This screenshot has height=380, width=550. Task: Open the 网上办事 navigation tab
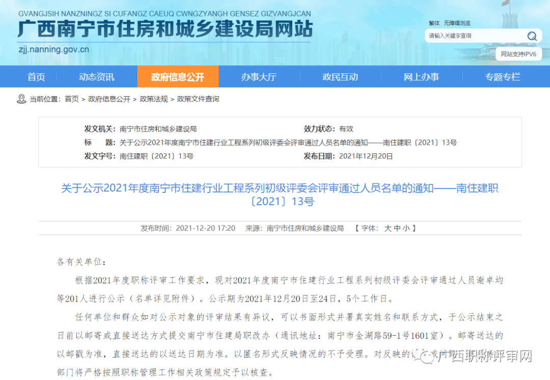421,77
